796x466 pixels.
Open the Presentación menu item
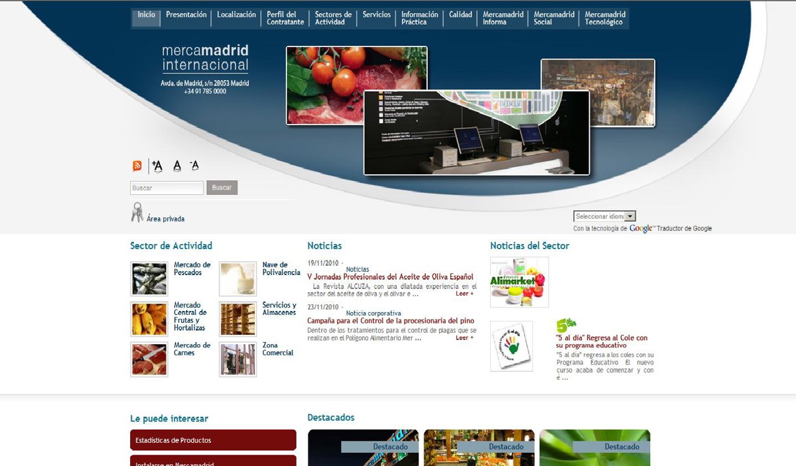[x=186, y=15]
